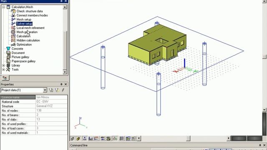267x150 pixels.
Task: Expand the Library tree node
Action: click(3, 65)
